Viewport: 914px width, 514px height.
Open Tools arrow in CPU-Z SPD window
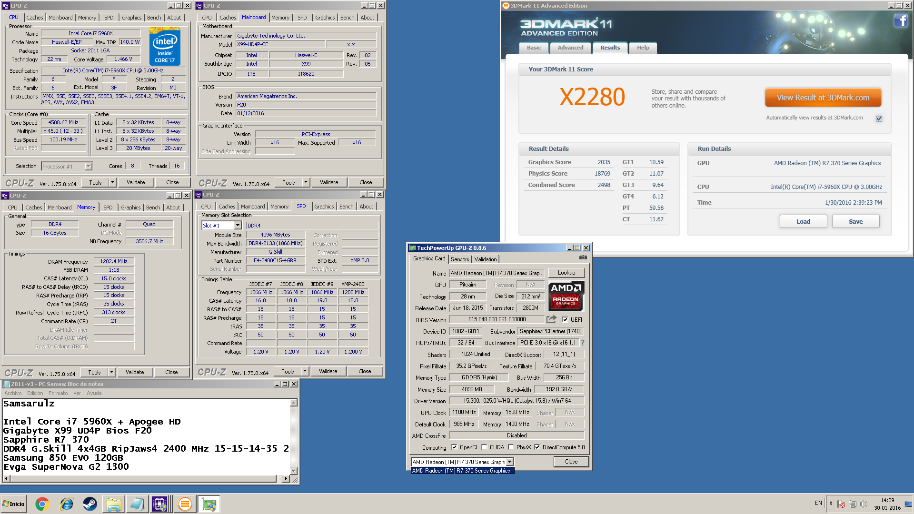(305, 371)
